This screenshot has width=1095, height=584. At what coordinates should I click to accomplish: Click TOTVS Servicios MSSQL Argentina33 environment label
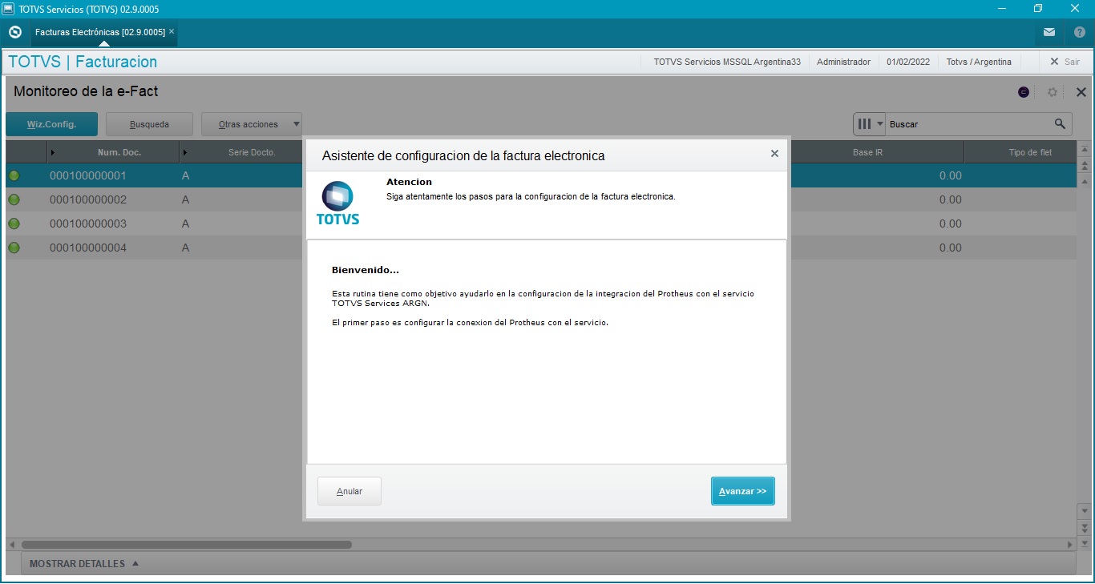[727, 62]
